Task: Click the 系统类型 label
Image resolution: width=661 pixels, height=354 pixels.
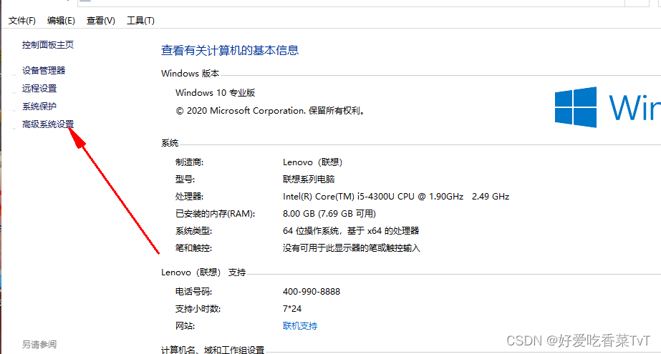Action: (194, 231)
